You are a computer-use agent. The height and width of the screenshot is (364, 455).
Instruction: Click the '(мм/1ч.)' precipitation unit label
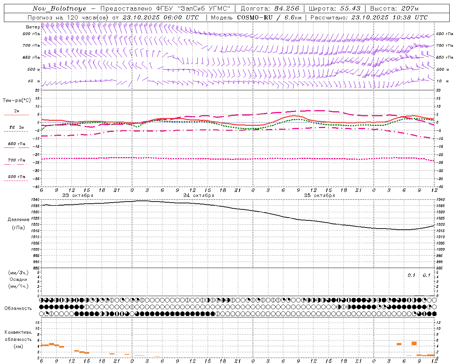coord(18,286)
